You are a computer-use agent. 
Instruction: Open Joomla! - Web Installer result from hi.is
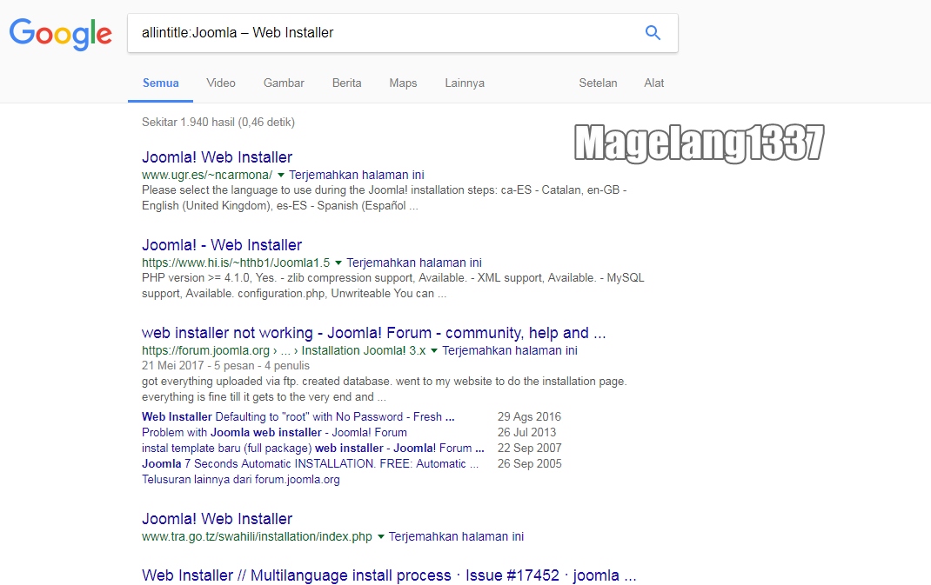coord(222,245)
